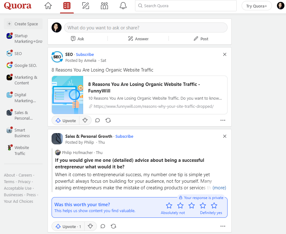Subscribe to the SEO space
This screenshot has height=234, width=286.
pyautogui.click(x=85, y=54)
